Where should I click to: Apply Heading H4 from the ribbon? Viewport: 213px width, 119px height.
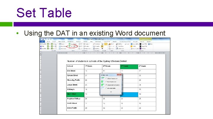pyautogui.click(x=53, y=44)
